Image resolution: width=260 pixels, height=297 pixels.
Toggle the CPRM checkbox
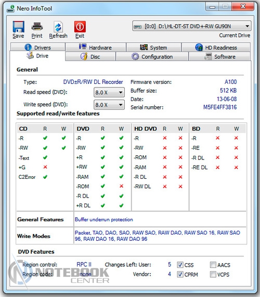180,274
